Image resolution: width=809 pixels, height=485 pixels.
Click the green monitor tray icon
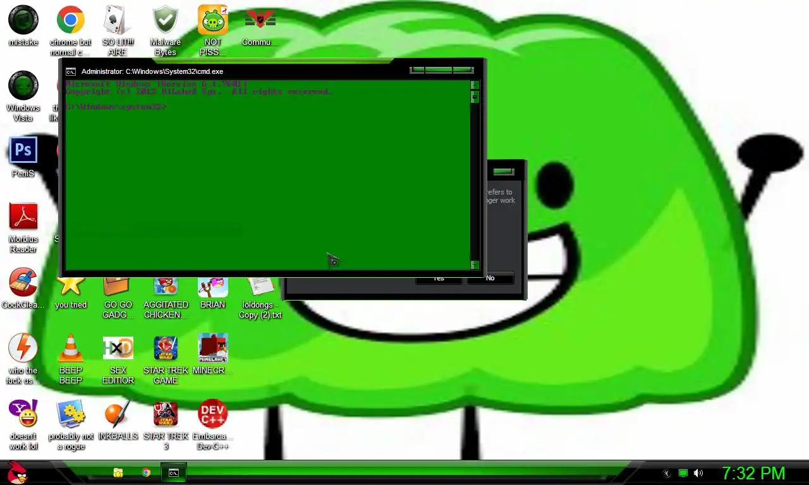click(683, 473)
